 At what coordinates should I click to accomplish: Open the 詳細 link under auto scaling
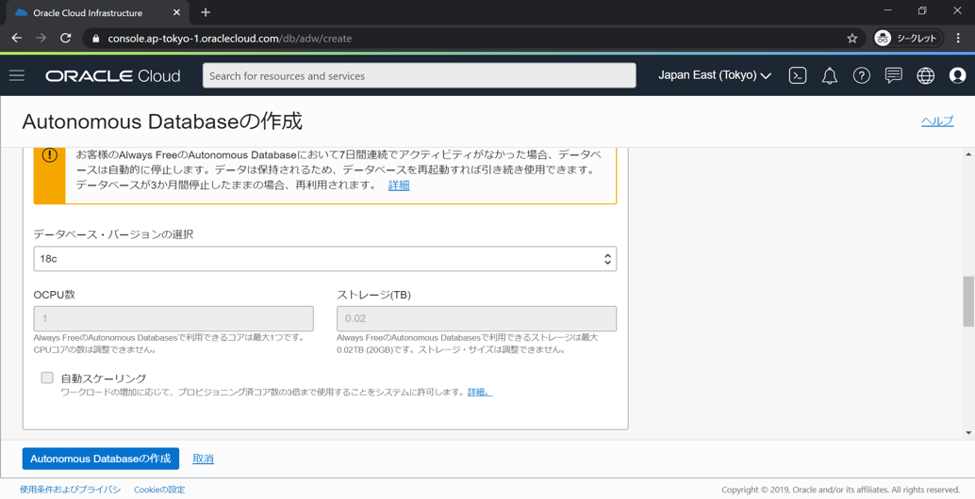point(479,393)
